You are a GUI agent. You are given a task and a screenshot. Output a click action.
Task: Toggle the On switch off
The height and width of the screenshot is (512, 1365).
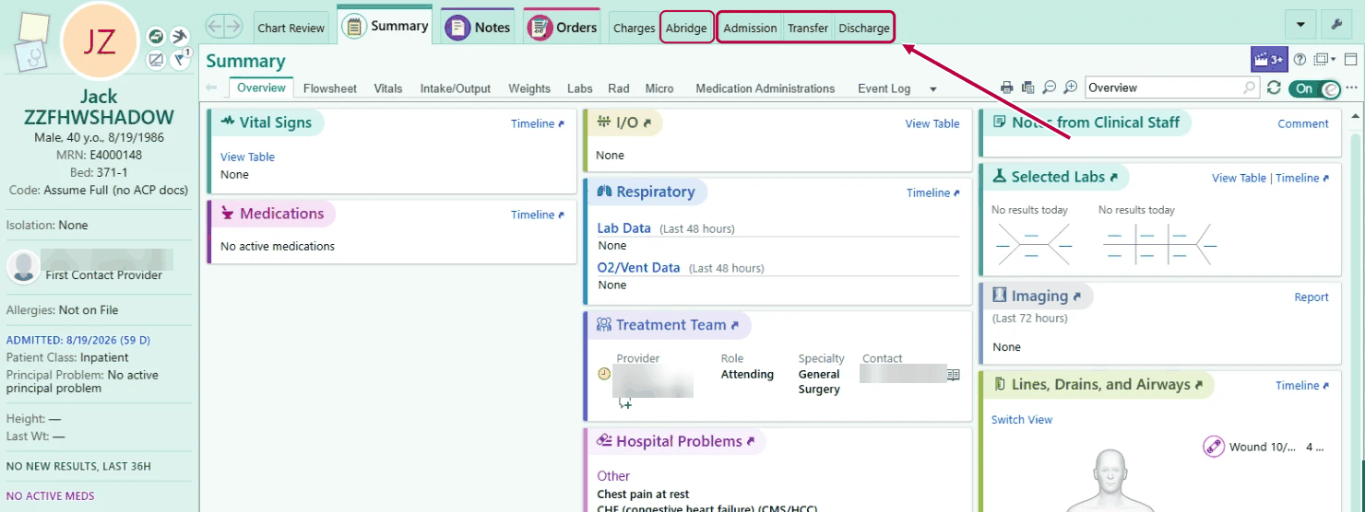(1315, 88)
